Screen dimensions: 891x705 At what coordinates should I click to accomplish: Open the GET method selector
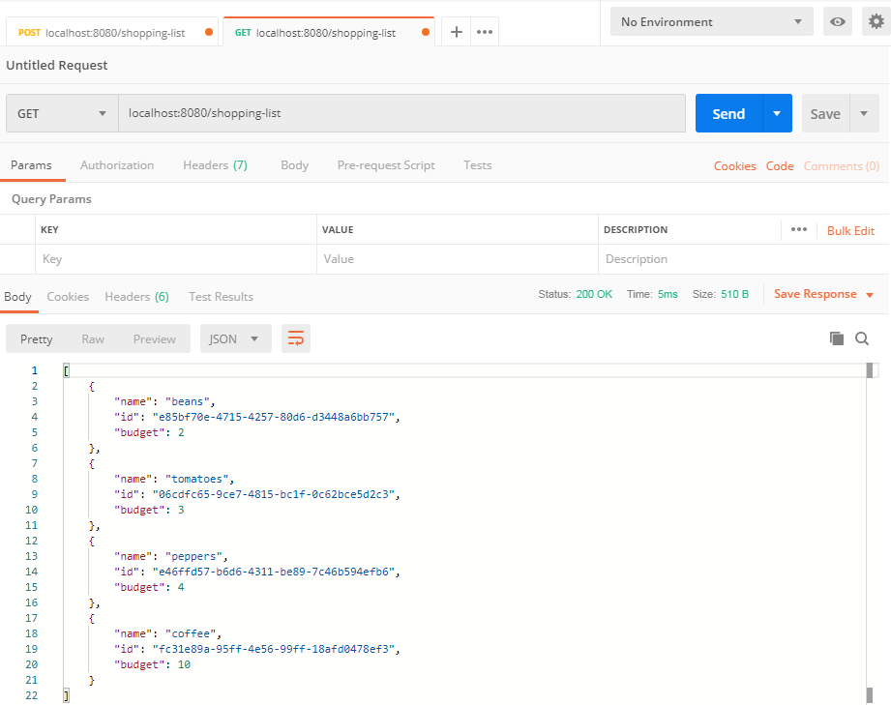click(x=61, y=113)
